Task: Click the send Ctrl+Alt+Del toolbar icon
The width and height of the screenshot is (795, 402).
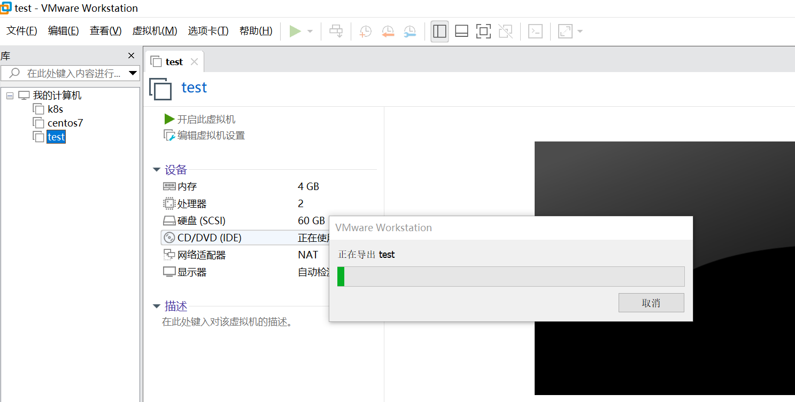Action: pyautogui.click(x=336, y=31)
